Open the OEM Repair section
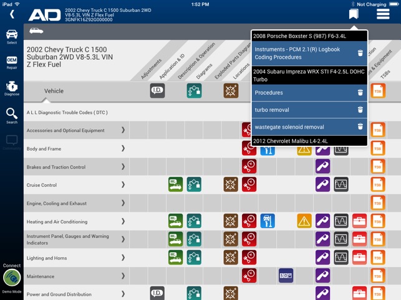Image resolution: width=401 pixels, height=300 pixels. point(12,63)
